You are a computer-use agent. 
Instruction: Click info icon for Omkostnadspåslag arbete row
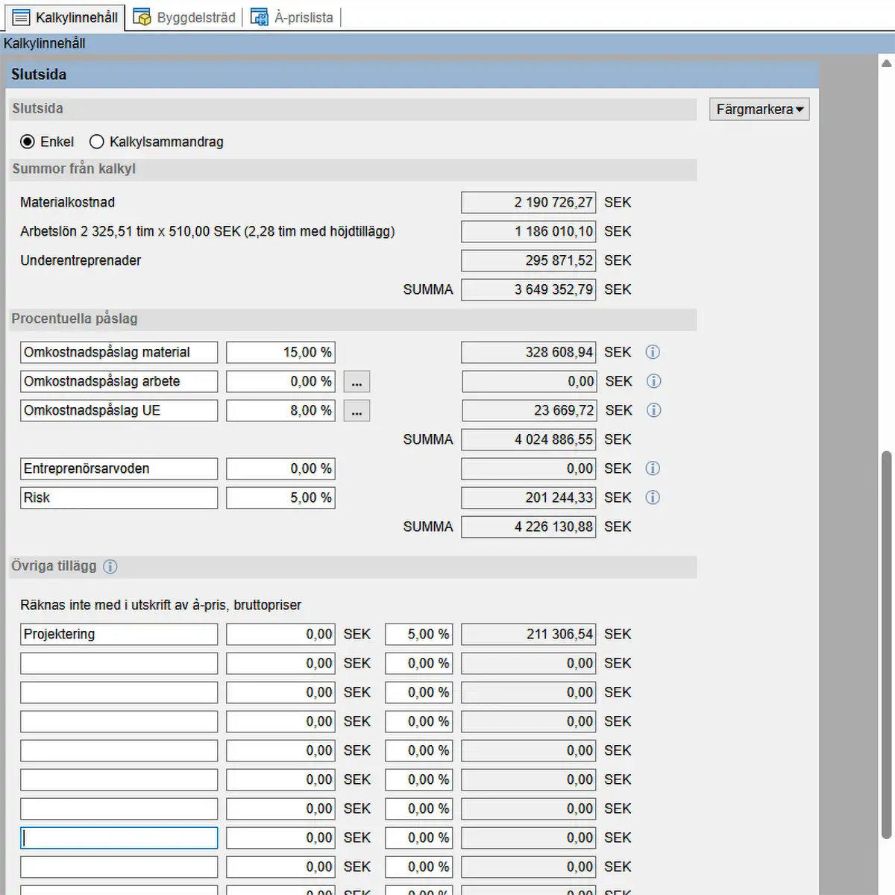tap(653, 381)
